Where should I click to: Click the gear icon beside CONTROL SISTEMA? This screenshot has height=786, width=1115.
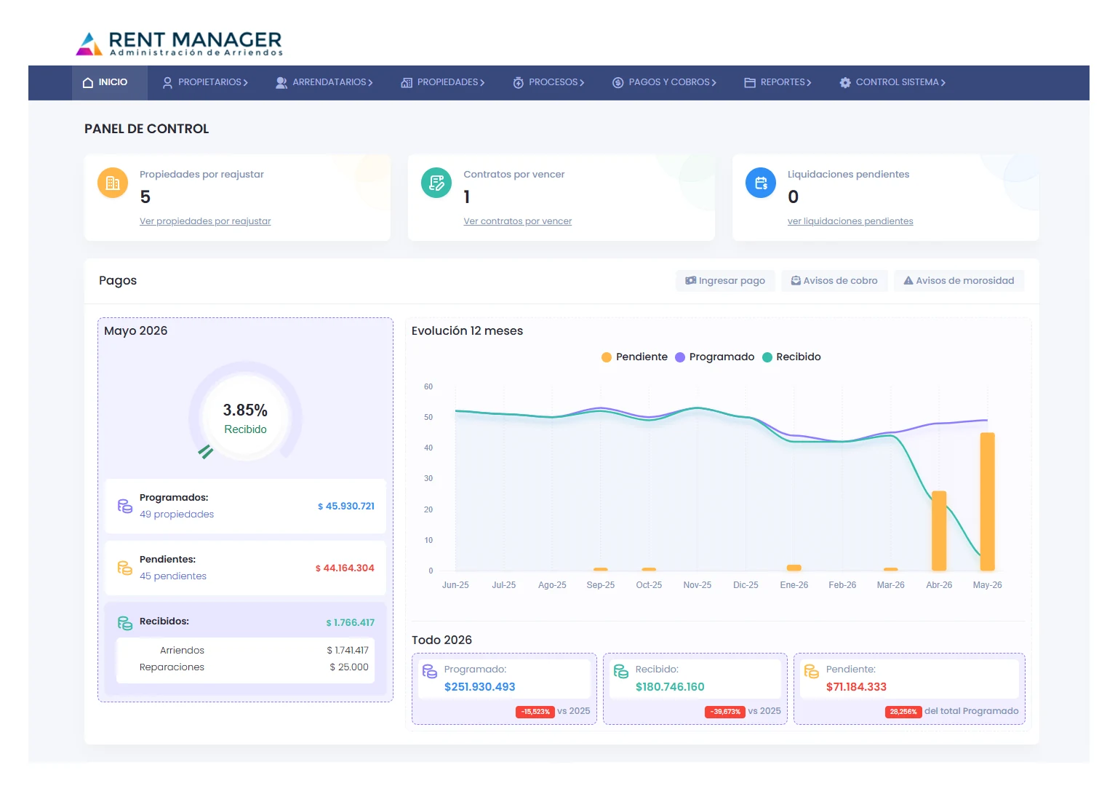pos(845,82)
